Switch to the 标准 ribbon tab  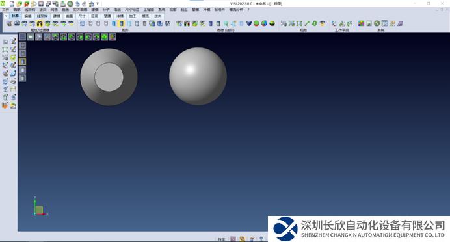click(x=15, y=16)
